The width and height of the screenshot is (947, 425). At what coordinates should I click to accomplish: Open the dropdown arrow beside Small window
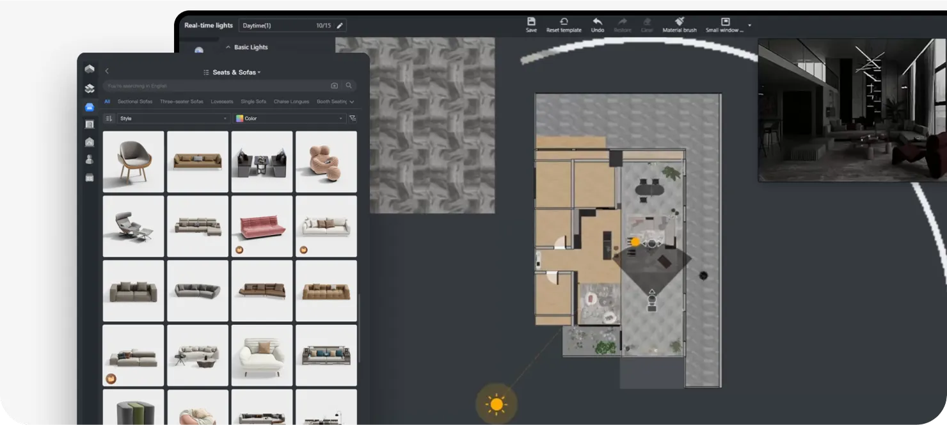coord(749,26)
